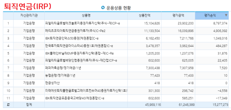Click total balance 45,969,116

point(153,105)
